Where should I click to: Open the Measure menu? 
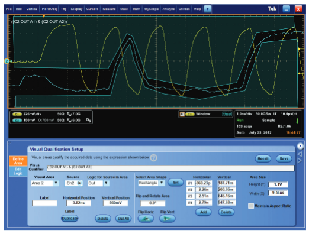pos(109,9)
